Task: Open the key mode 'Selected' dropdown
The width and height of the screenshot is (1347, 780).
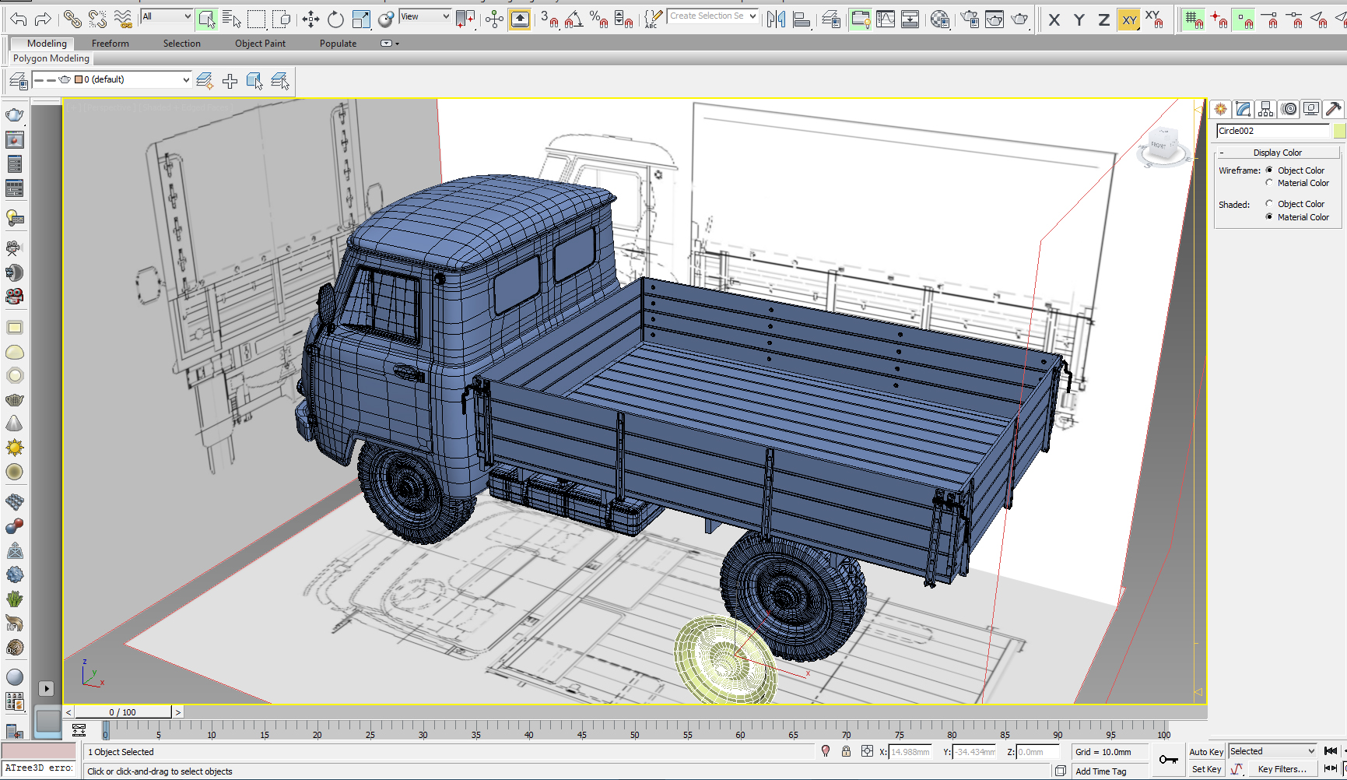Action: [x=1272, y=751]
